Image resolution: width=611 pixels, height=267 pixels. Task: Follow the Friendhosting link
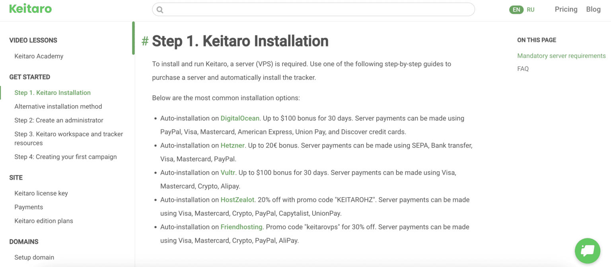click(241, 227)
